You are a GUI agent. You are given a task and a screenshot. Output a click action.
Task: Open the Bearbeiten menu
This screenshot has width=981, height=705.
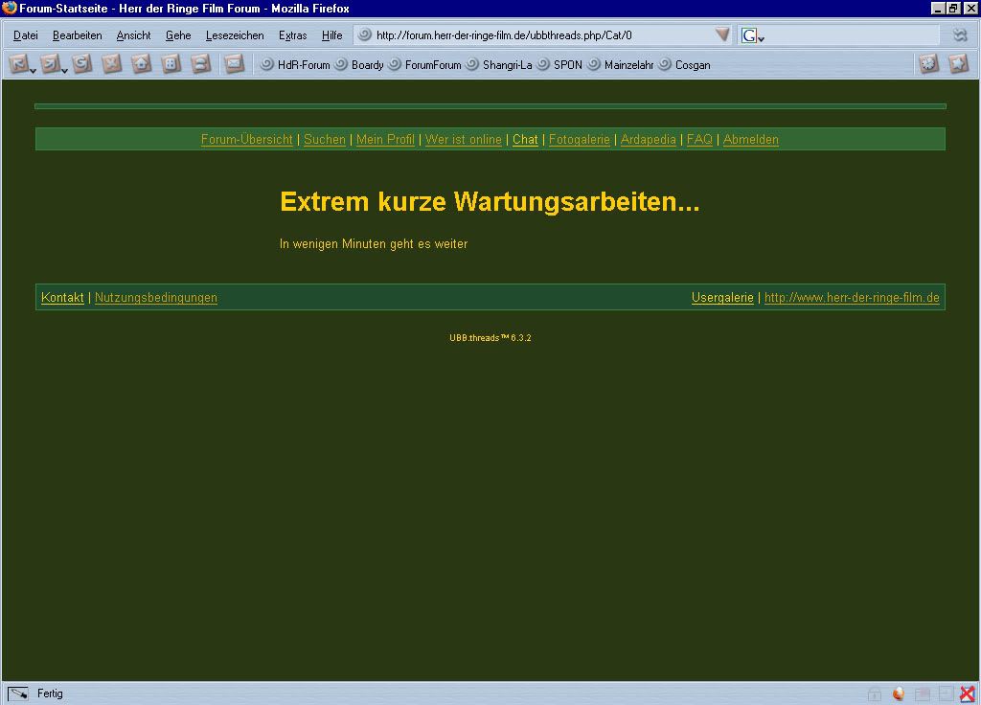point(77,35)
